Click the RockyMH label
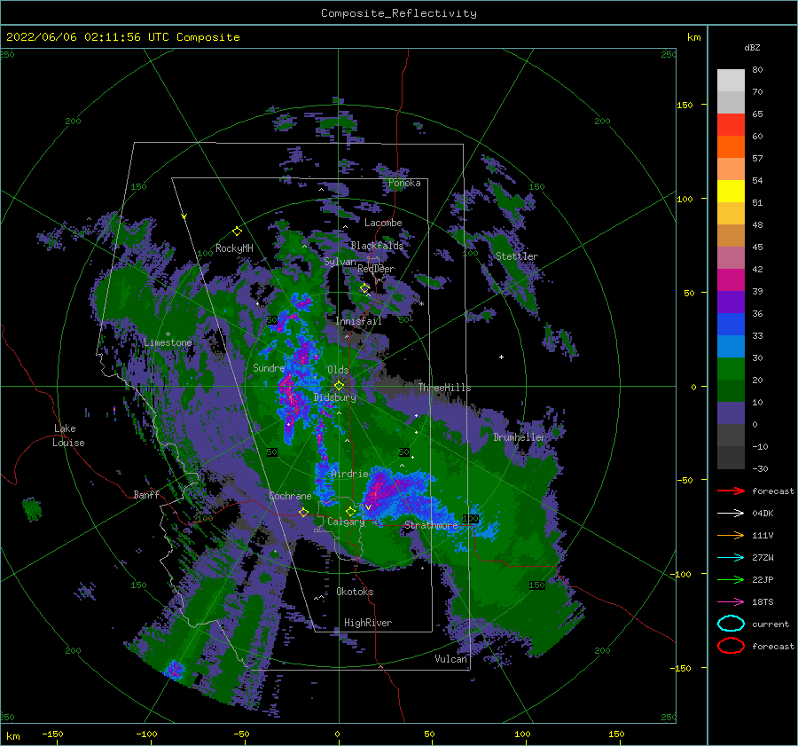Image resolution: width=798 pixels, height=746 pixels. [234, 248]
